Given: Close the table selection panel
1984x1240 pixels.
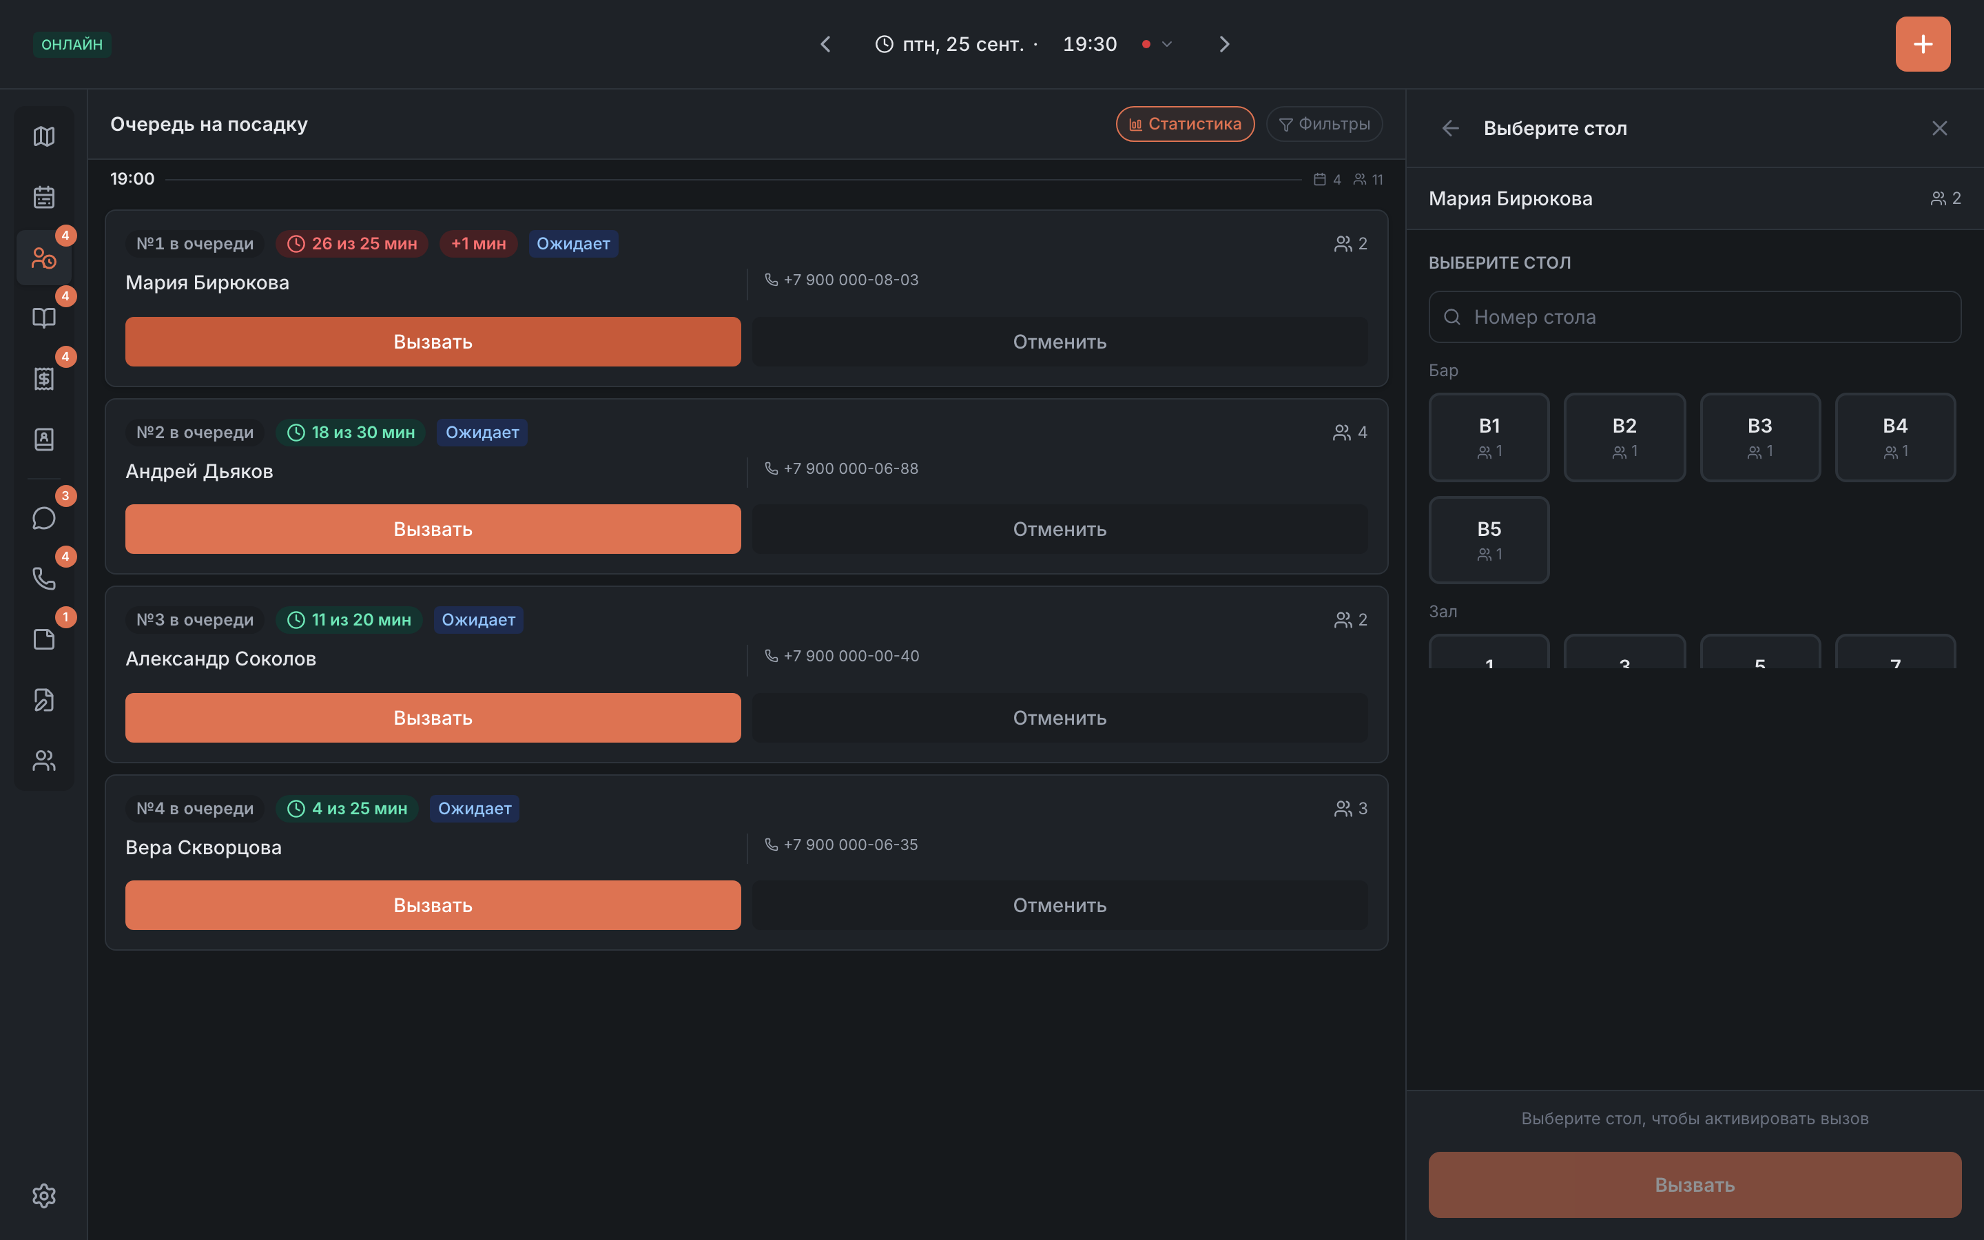Looking at the screenshot, I should pyautogui.click(x=1939, y=128).
